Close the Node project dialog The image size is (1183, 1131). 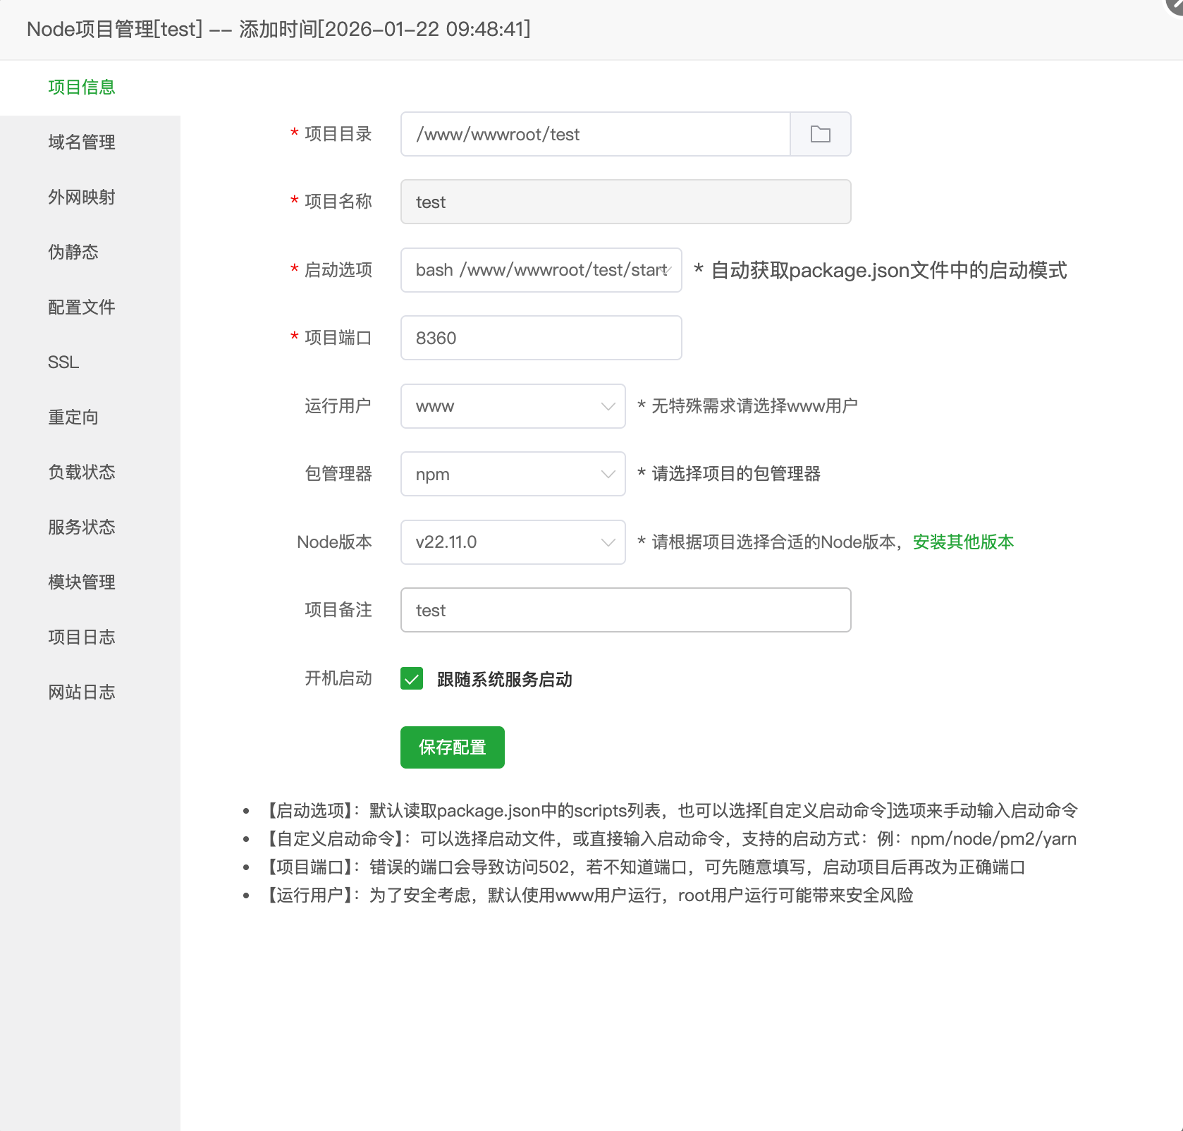click(x=1176, y=4)
